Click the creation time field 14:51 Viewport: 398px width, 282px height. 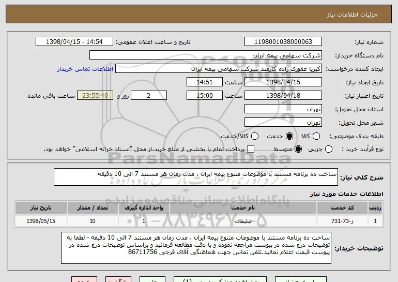(x=205, y=82)
